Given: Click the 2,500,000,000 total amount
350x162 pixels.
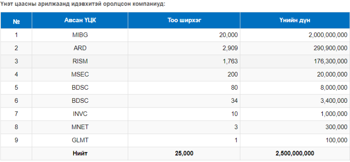Looking at the screenshot, I should [295, 153].
